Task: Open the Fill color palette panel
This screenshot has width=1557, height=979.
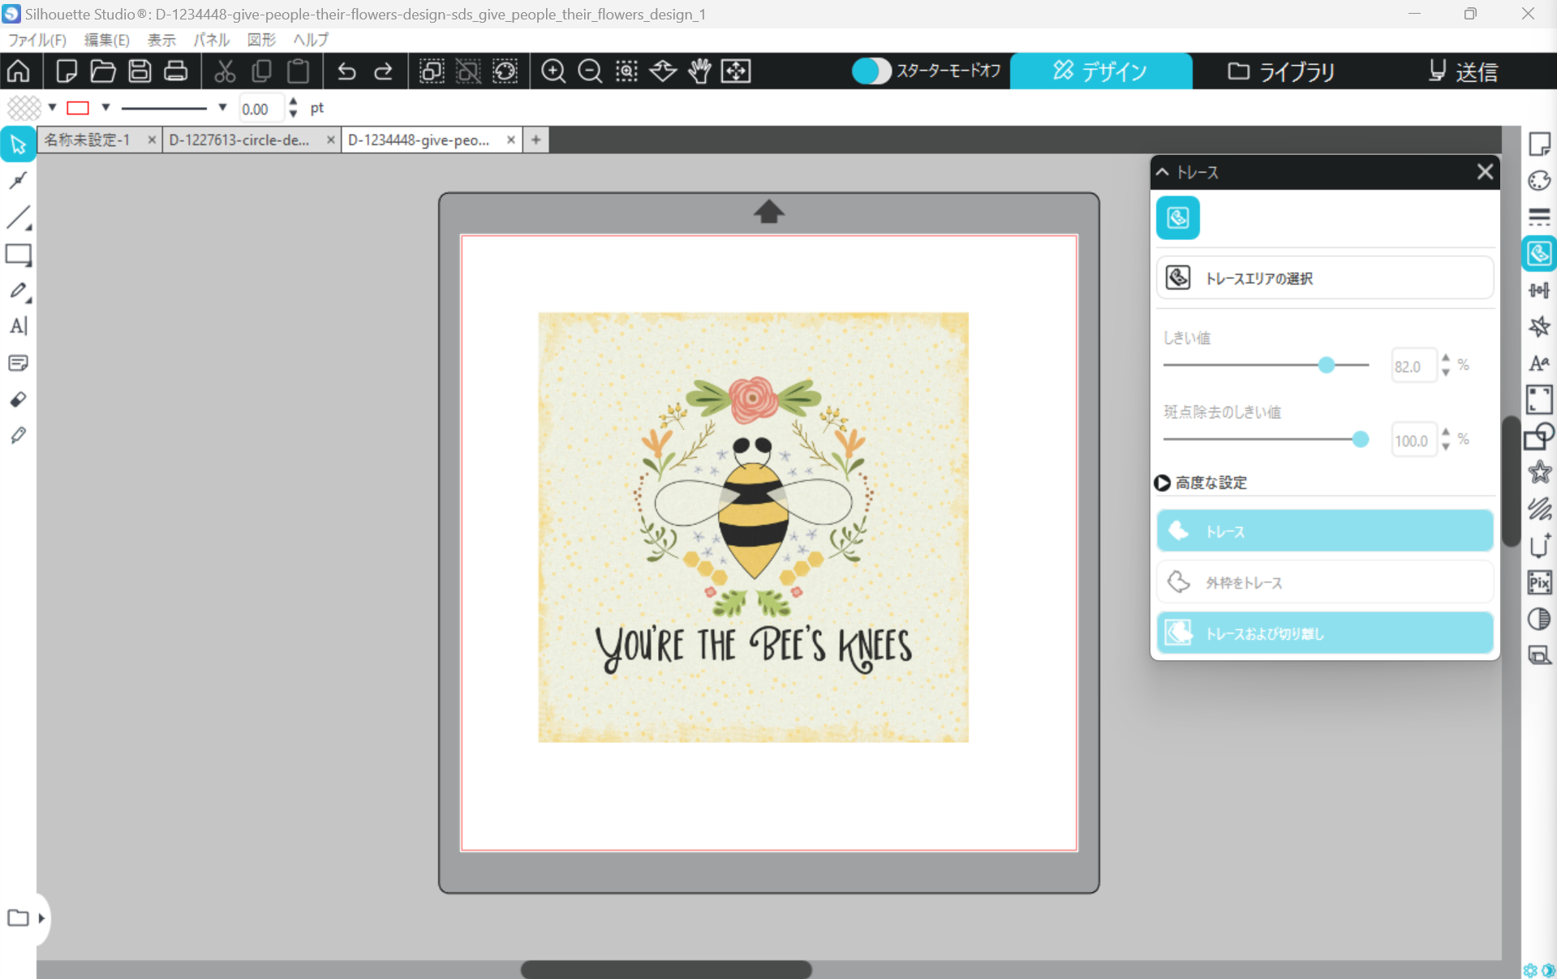Action: 1539,180
